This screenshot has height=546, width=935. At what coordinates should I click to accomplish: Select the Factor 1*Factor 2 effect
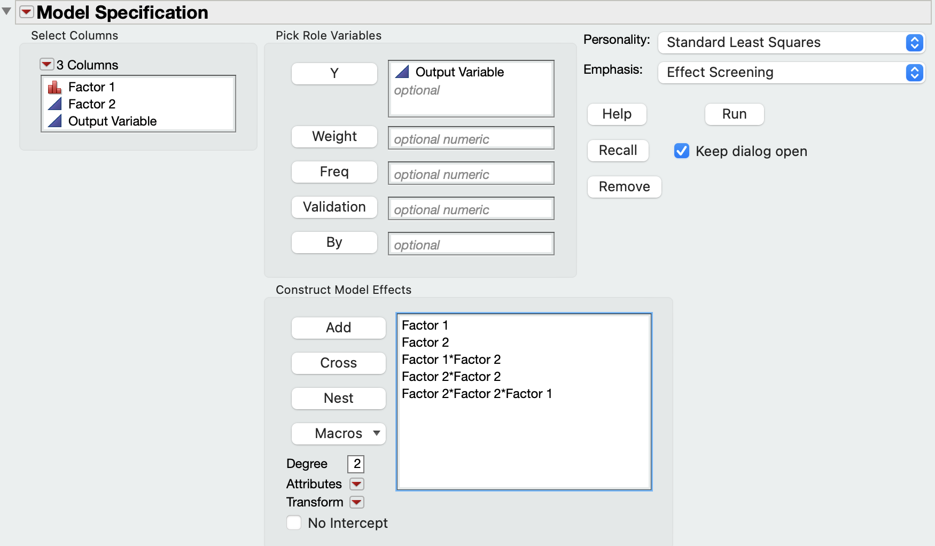[x=451, y=360]
